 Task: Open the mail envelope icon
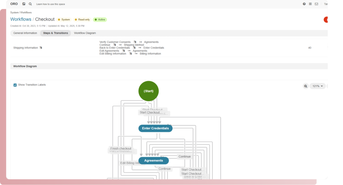316,4
